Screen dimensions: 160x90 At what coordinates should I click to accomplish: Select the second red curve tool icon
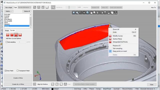(12, 35)
